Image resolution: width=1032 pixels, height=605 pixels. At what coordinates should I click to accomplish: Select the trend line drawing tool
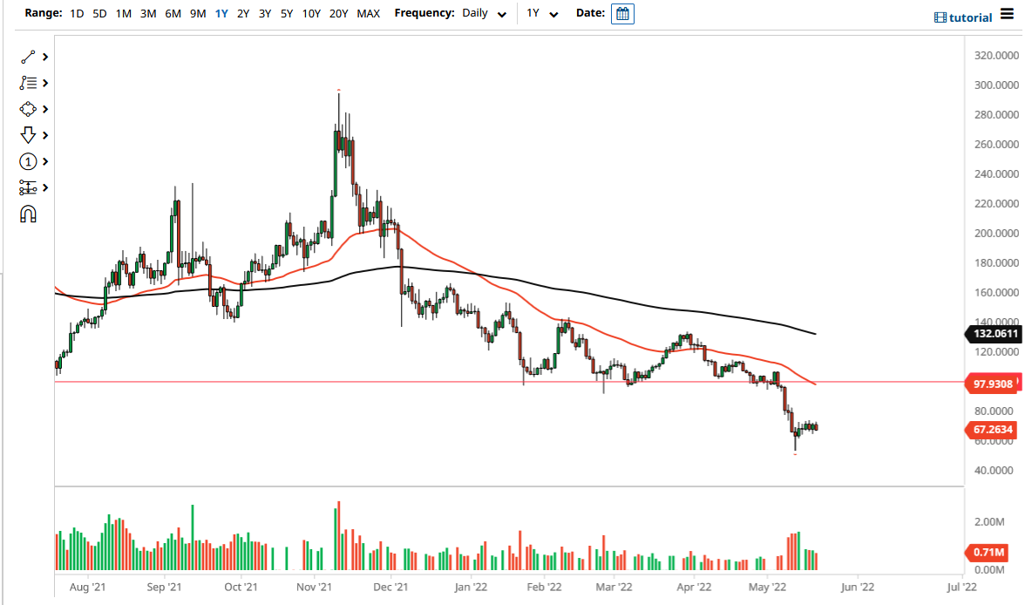[26, 57]
